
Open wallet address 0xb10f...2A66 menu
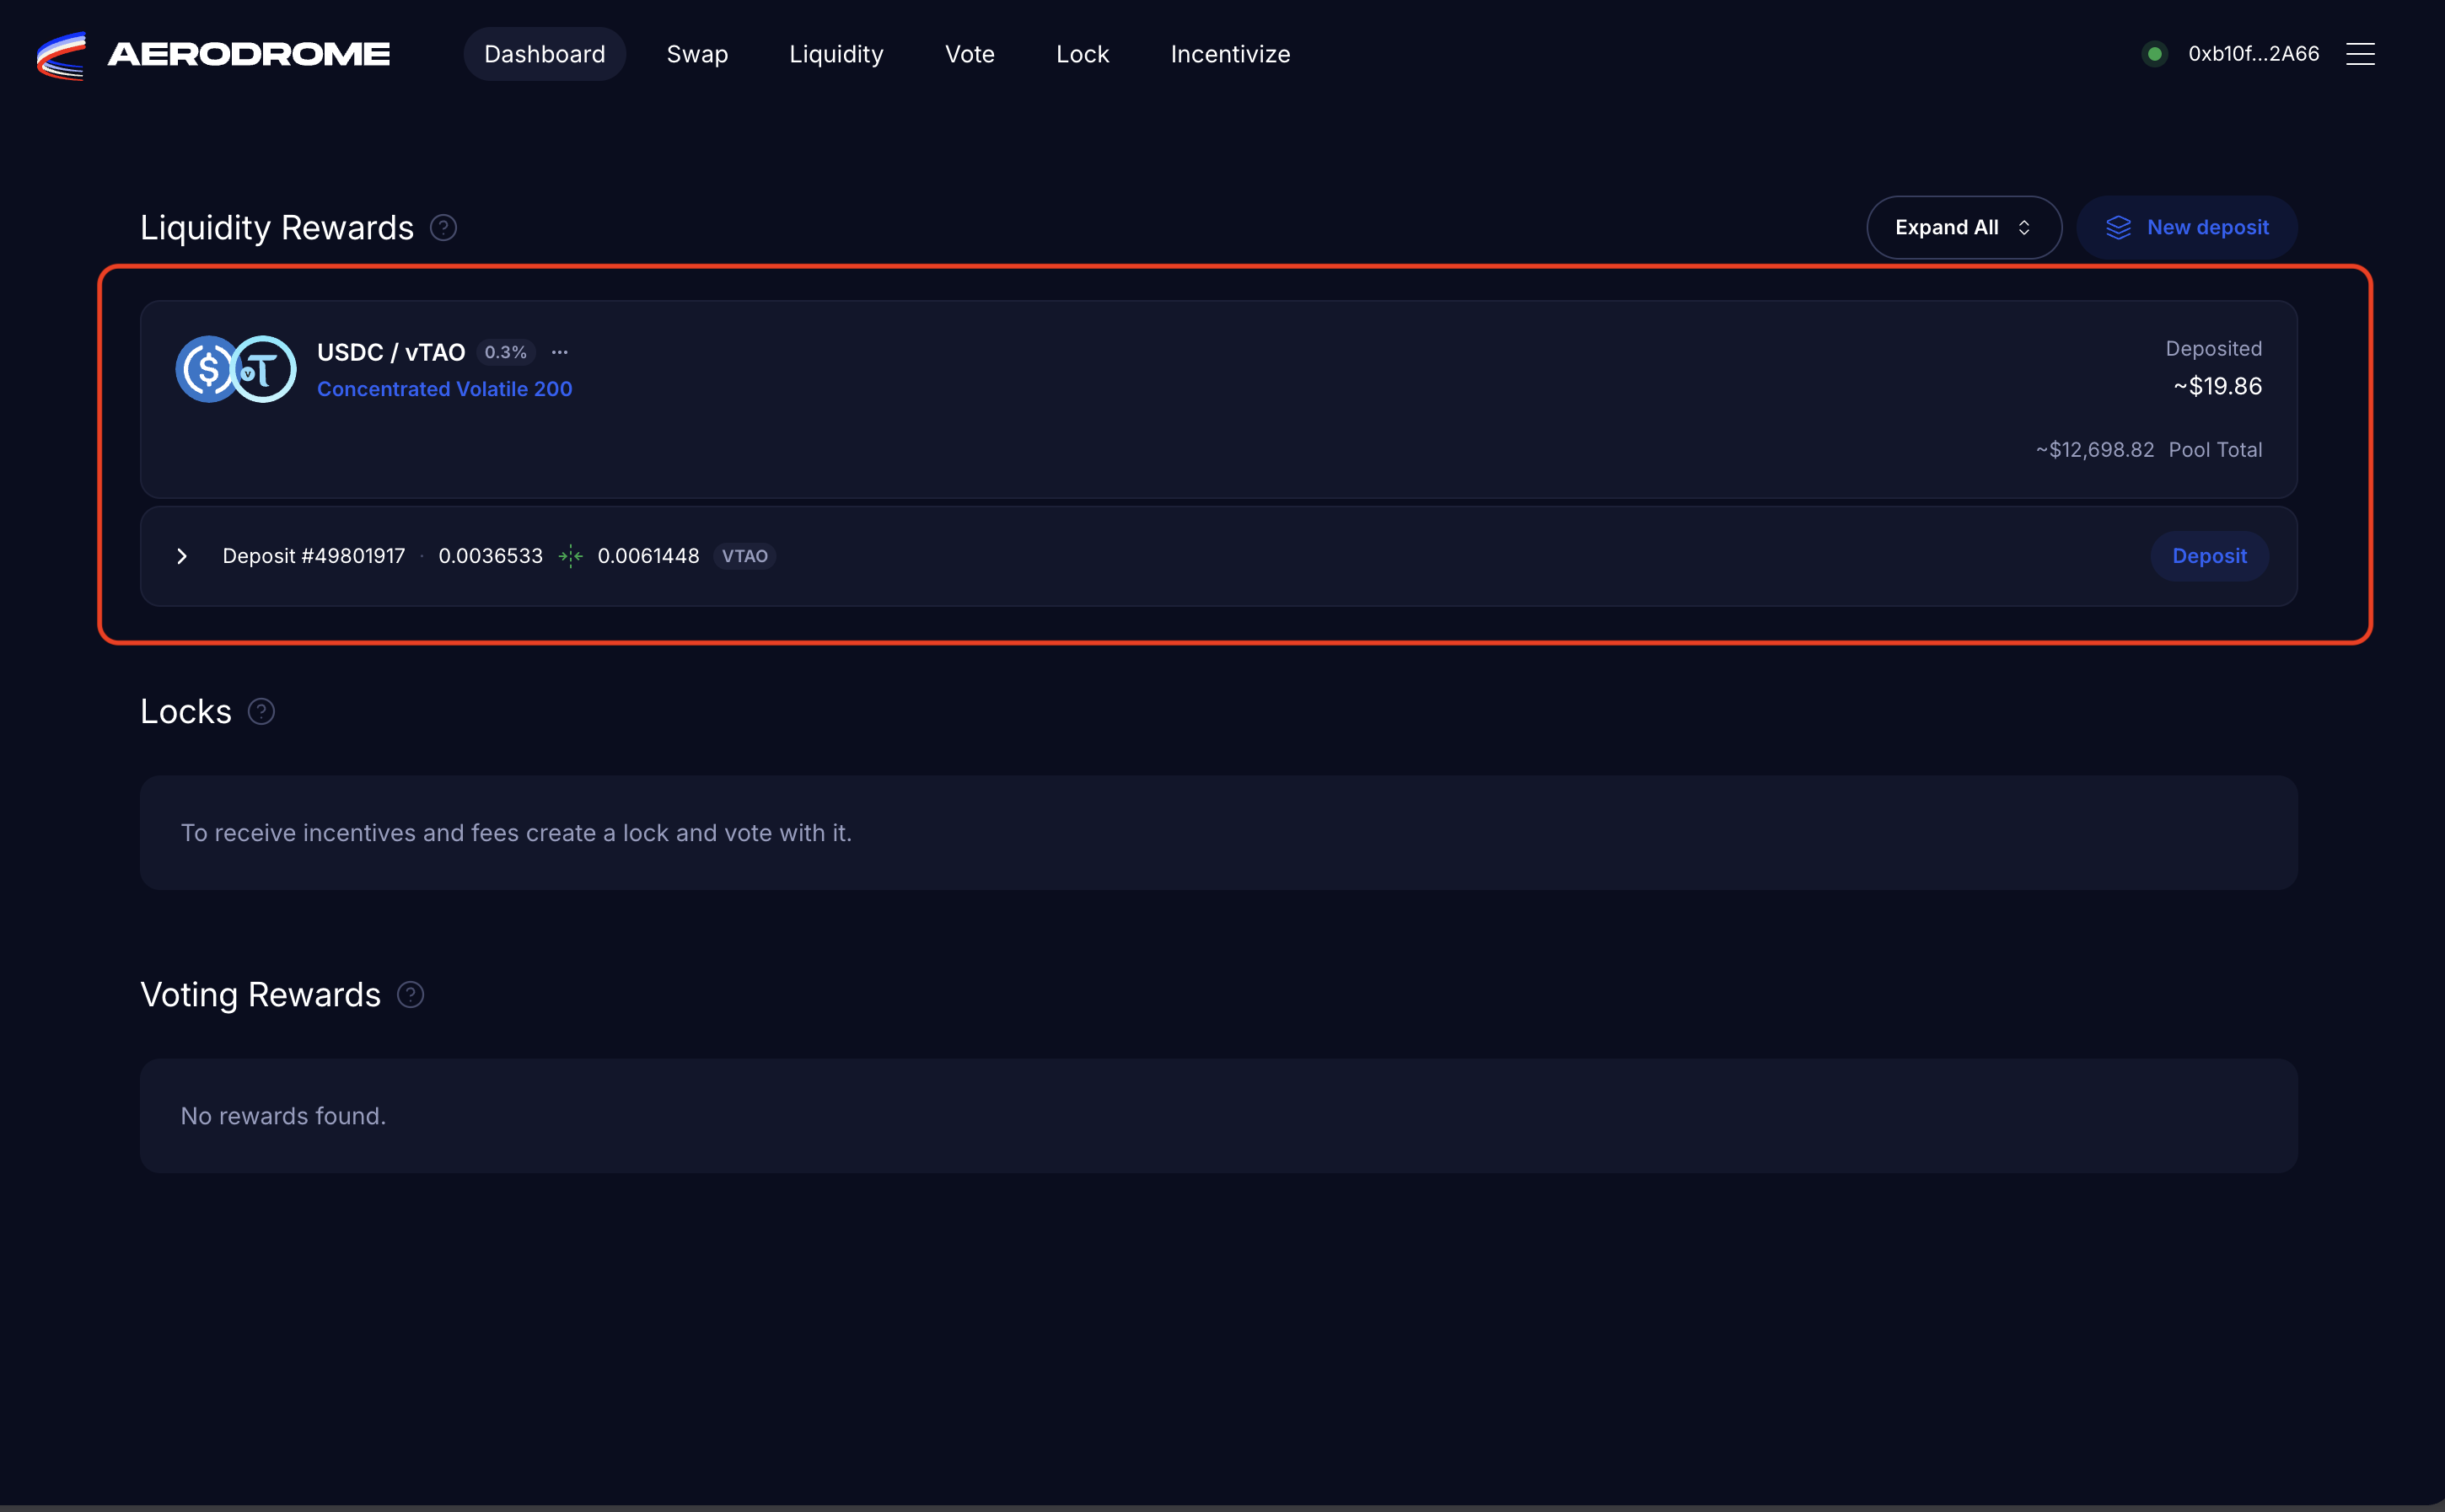(x=2253, y=54)
